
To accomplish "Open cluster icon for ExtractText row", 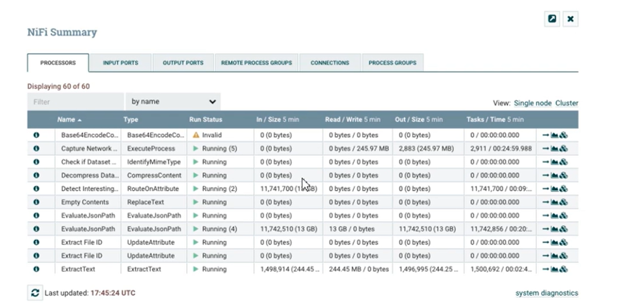I will [564, 269].
